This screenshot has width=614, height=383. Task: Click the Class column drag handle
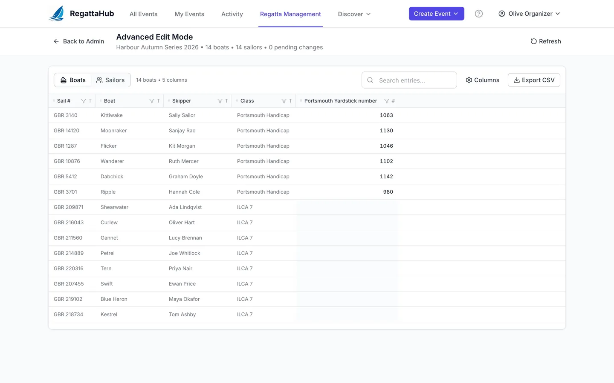237,101
